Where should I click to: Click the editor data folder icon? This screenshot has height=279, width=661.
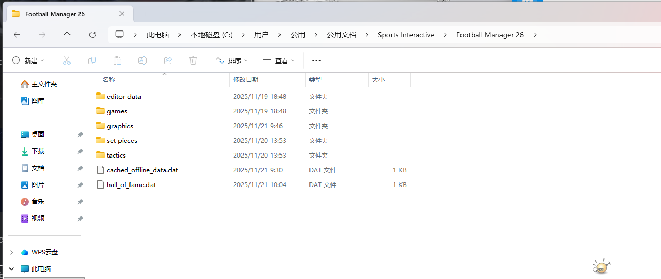(101, 96)
